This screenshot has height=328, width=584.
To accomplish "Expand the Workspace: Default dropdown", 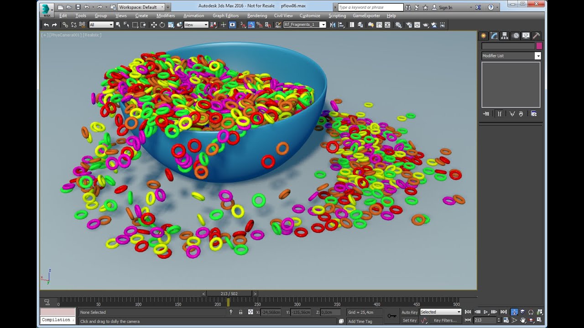I will point(141,7).
